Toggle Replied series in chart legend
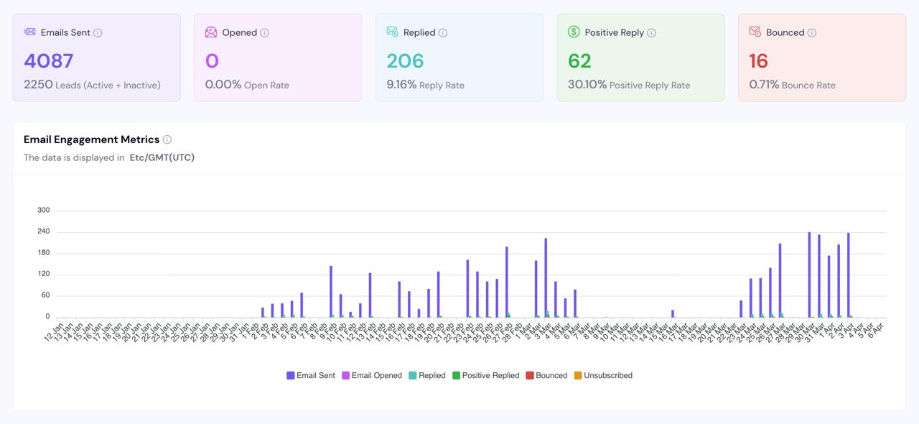This screenshot has width=919, height=424. click(427, 375)
